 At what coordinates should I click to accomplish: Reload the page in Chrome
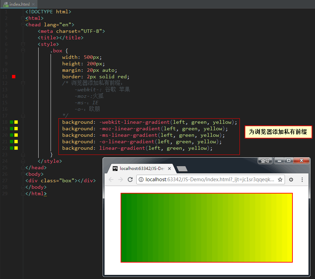(x=130, y=180)
